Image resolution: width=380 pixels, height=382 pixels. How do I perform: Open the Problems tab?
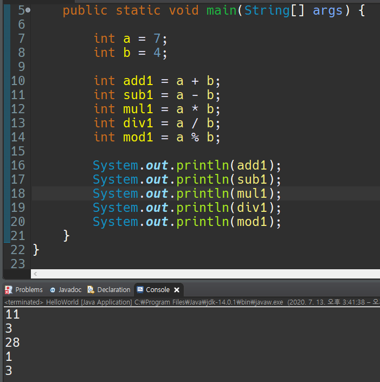click(x=24, y=290)
